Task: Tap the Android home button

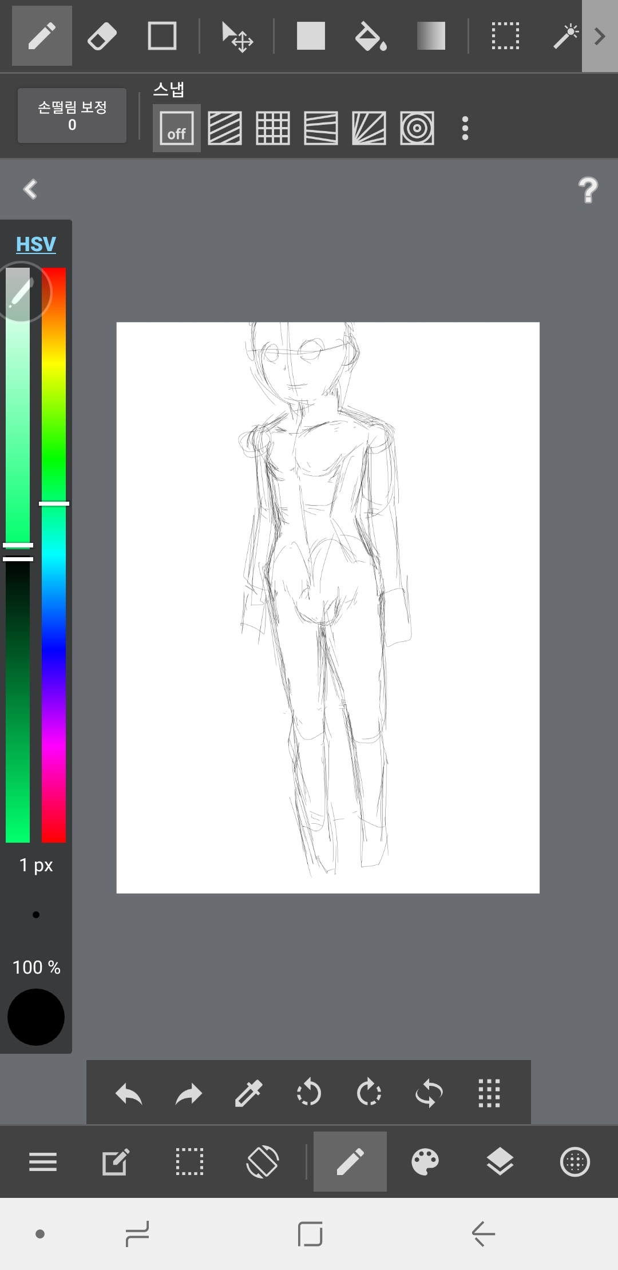Action: 310,1234
